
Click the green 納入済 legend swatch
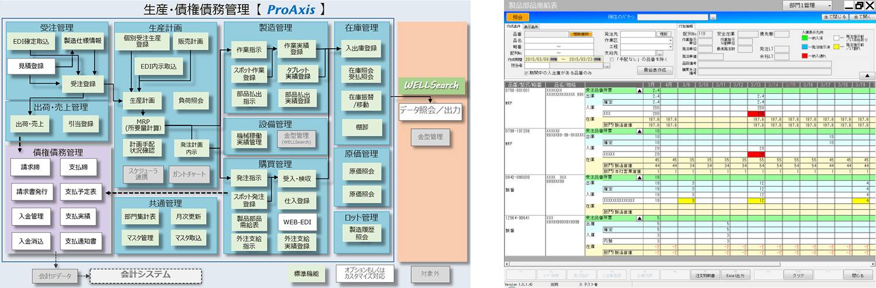pyautogui.click(x=805, y=38)
